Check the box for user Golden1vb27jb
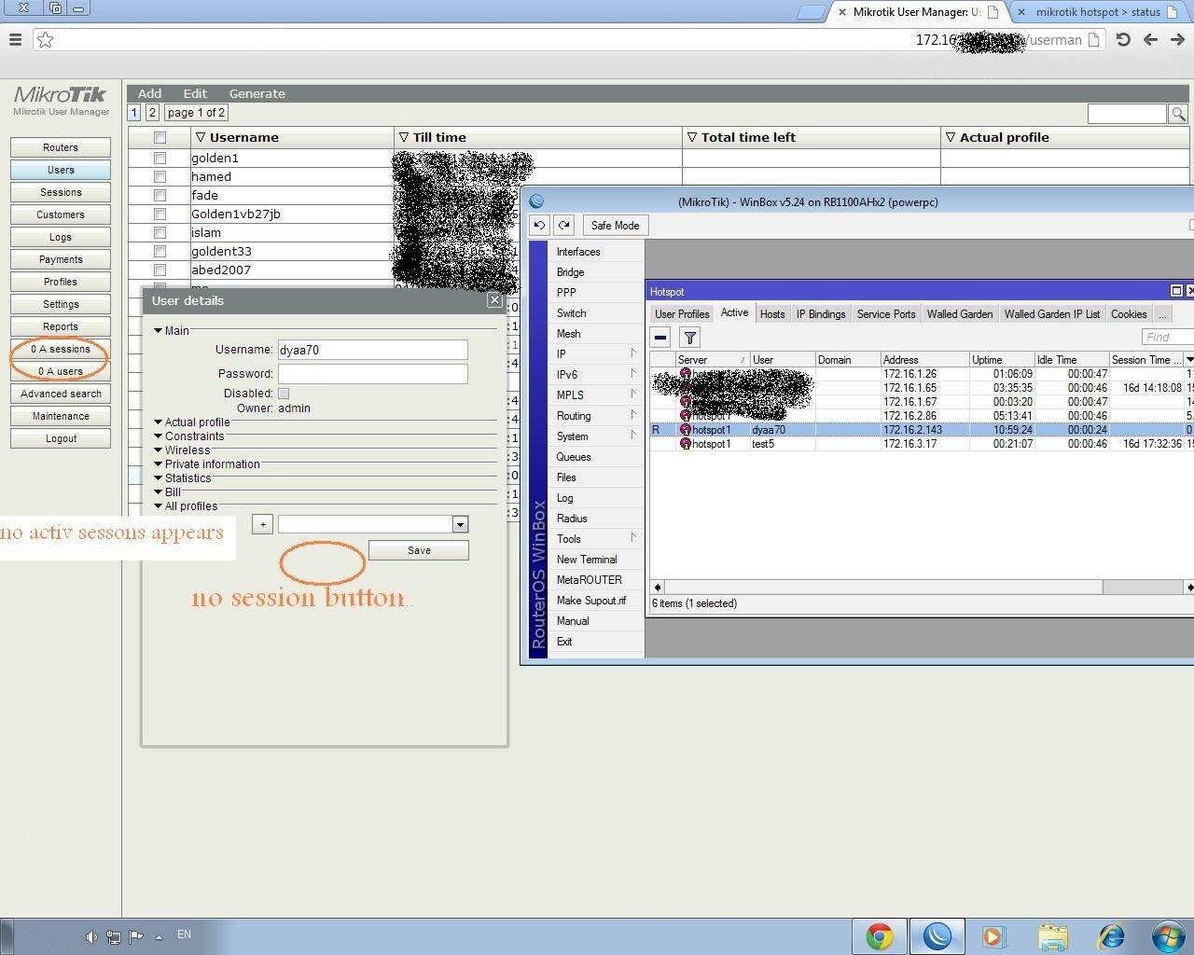The width and height of the screenshot is (1194, 955). click(x=160, y=215)
